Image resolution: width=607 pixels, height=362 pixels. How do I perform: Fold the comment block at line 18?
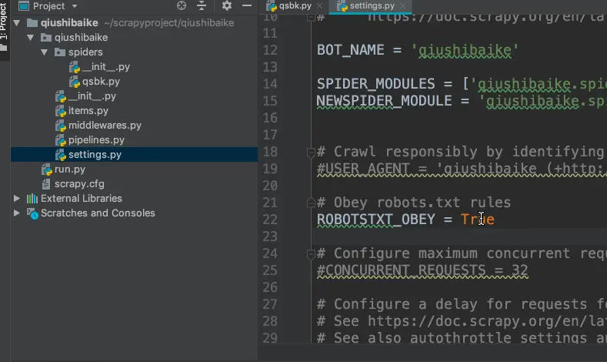tap(311, 153)
